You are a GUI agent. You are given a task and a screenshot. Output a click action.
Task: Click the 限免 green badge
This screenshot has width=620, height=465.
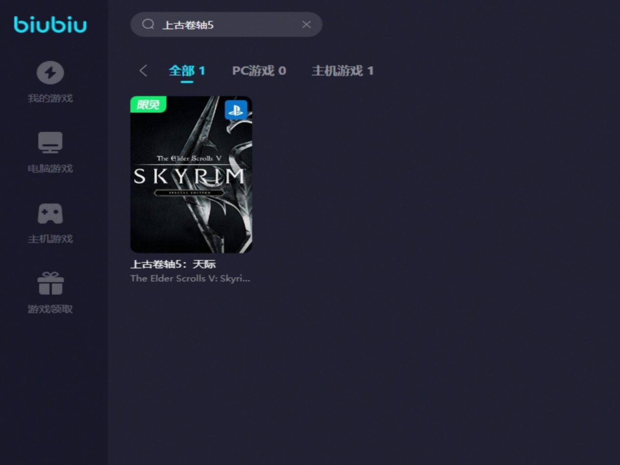(148, 104)
